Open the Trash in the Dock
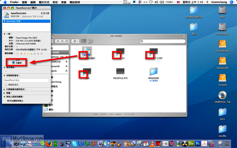The width and height of the screenshot is (237, 148). pos(227,144)
